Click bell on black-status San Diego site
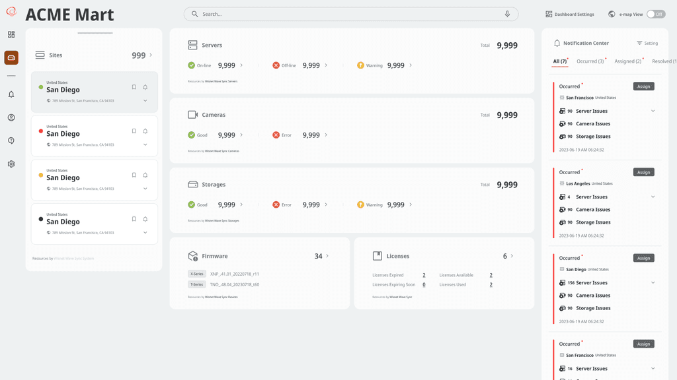The image size is (677, 380). pyautogui.click(x=145, y=219)
